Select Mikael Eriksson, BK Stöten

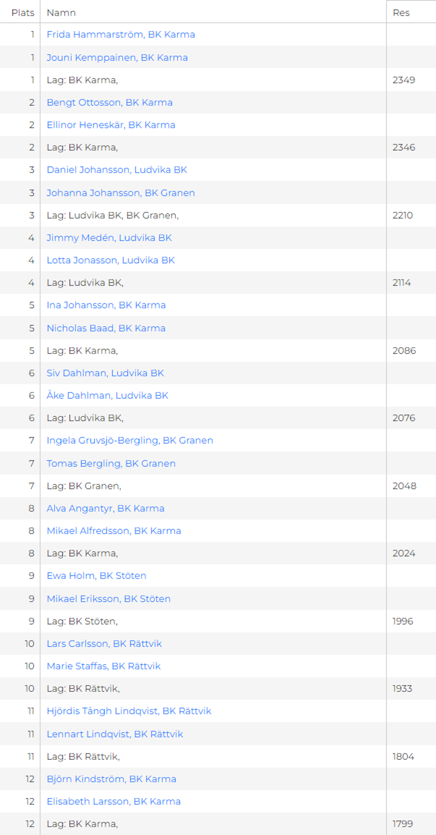tap(109, 598)
